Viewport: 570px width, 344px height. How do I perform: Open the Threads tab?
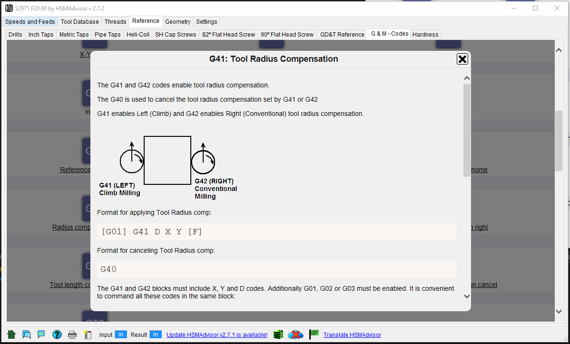point(115,22)
